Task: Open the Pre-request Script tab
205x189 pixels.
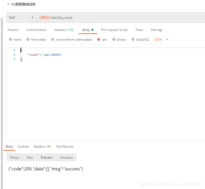Action: pyautogui.click(x=114, y=30)
